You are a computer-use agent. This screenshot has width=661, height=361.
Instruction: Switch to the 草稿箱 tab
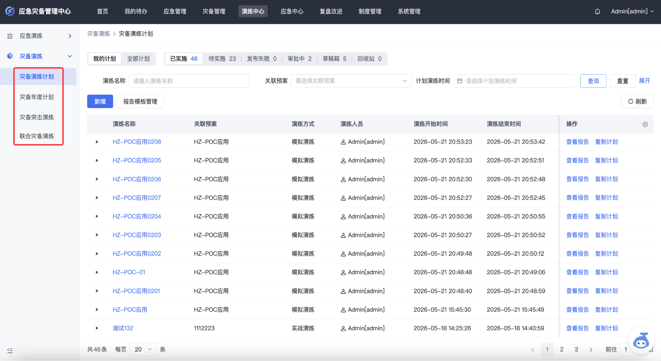335,59
